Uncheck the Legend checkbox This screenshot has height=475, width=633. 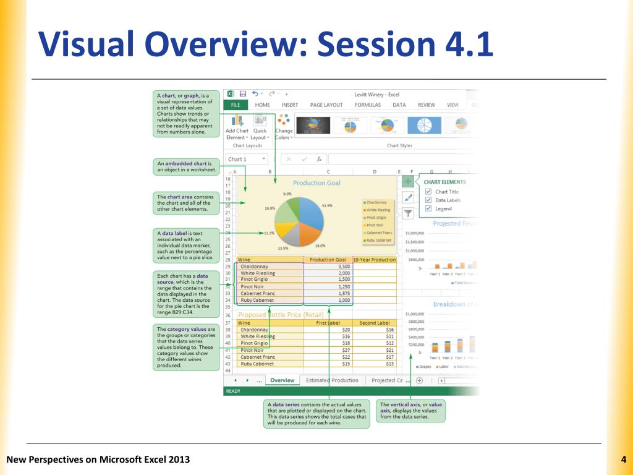coord(428,209)
